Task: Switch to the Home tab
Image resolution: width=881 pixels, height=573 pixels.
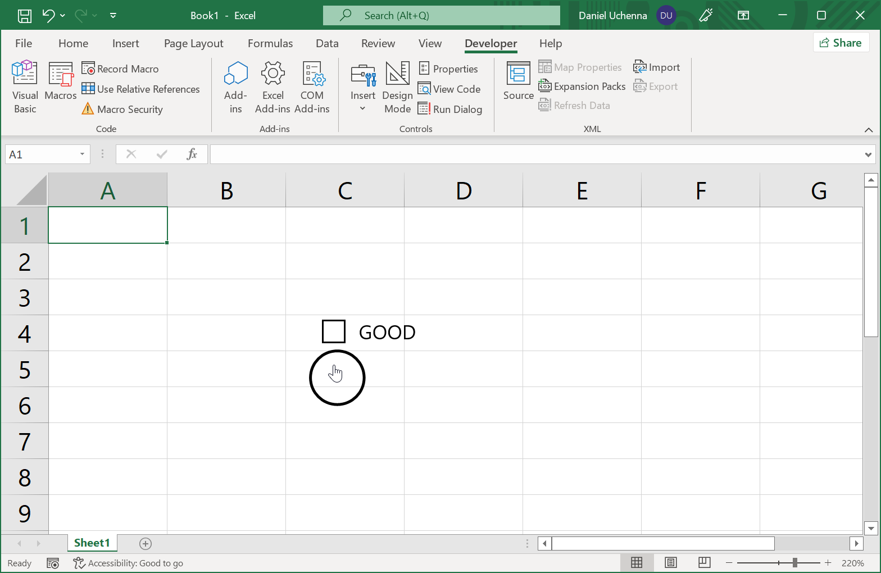Action: pyautogui.click(x=73, y=43)
